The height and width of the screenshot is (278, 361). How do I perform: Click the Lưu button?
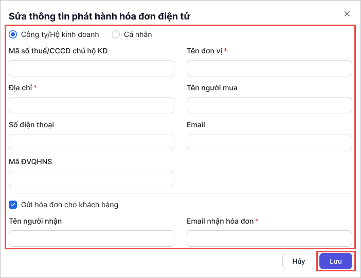click(x=335, y=261)
